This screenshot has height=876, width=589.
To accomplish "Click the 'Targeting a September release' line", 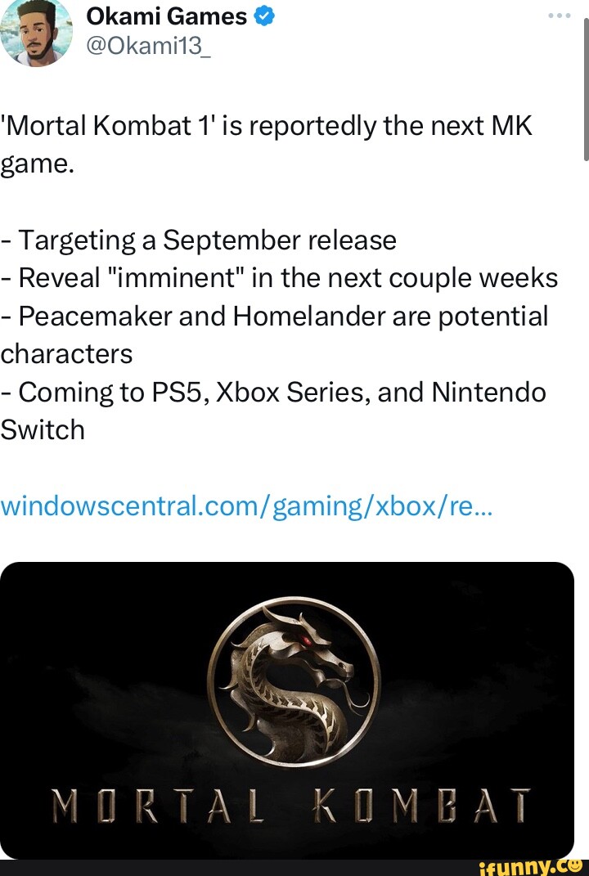I will tap(199, 240).
